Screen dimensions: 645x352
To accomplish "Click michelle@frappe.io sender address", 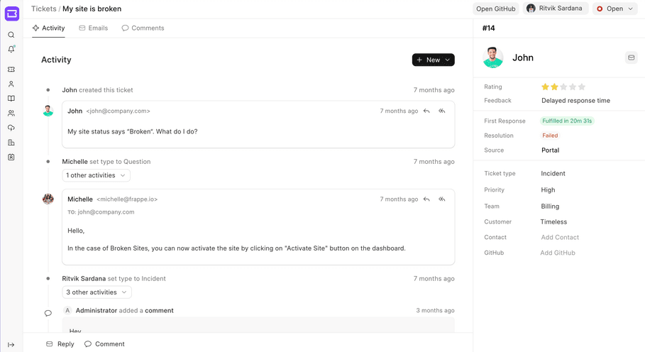I will coord(127,199).
